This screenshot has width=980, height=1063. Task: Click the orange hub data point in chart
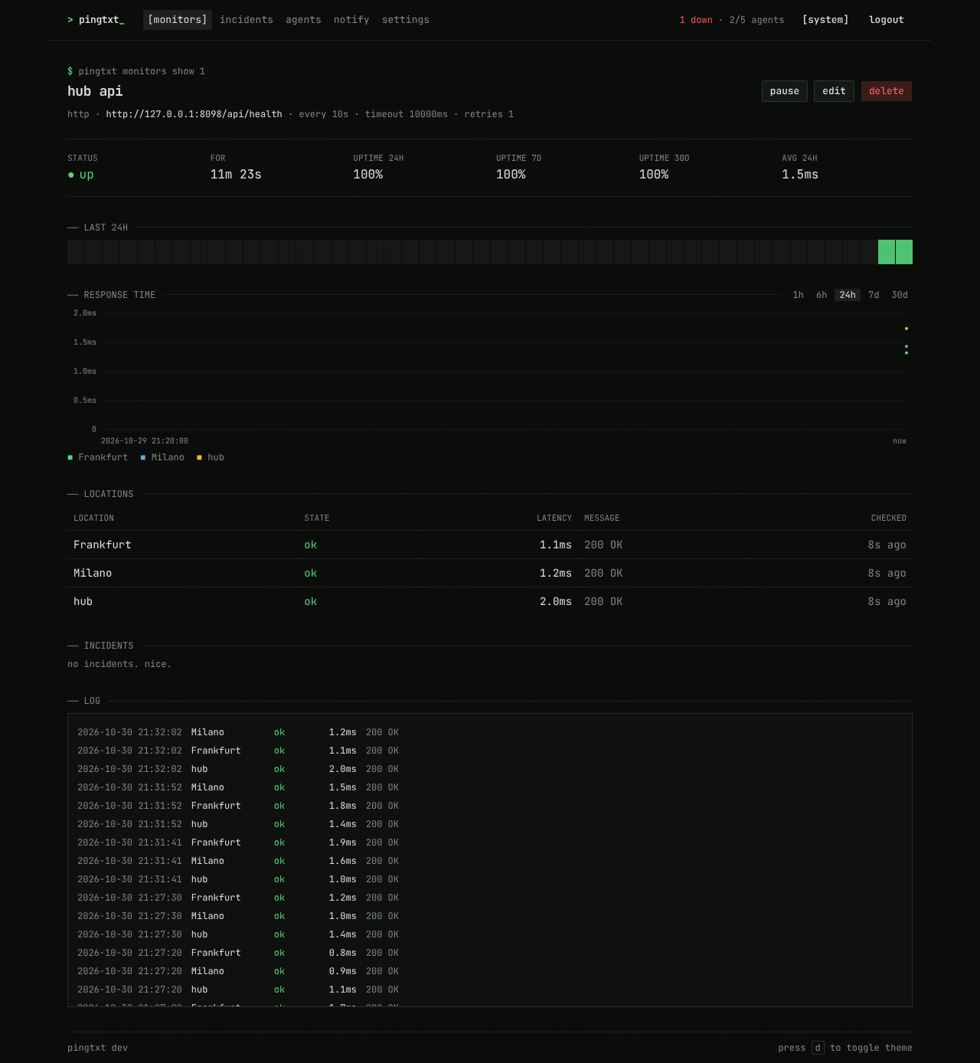pos(906,329)
